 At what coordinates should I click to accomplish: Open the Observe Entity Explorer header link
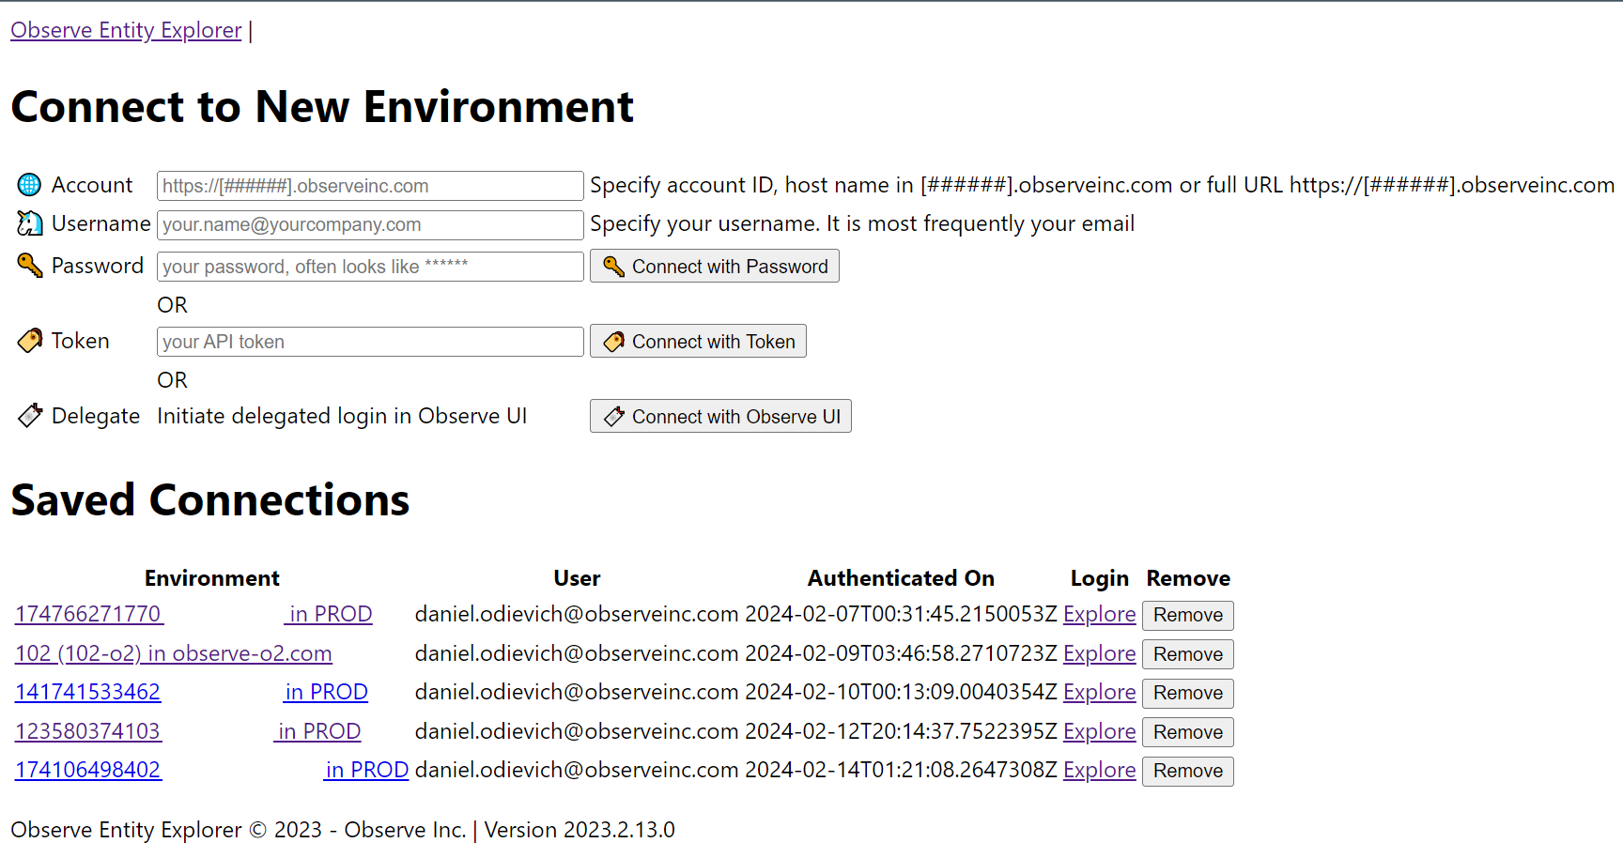point(126,30)
